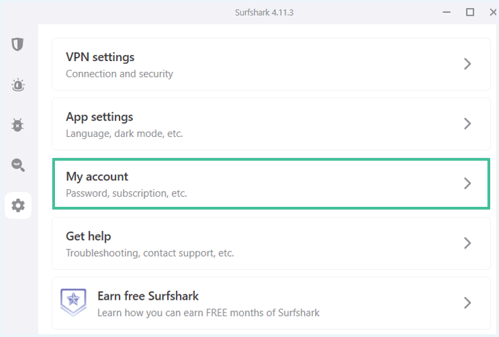This screenshot has height=337, width=499.
Task: Click 'Troubleshooting, contact support, etc.' text
Action: click(x=150, y=253)
